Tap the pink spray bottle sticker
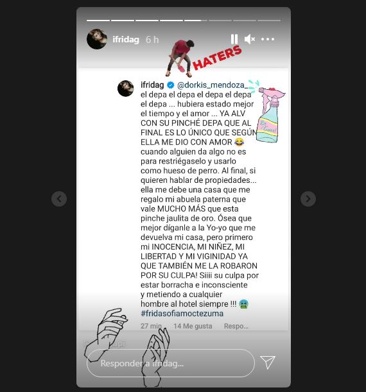 [271, 114]
